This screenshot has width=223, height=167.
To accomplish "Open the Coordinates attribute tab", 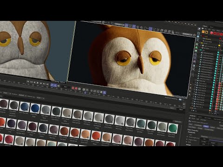I will 198,125.
